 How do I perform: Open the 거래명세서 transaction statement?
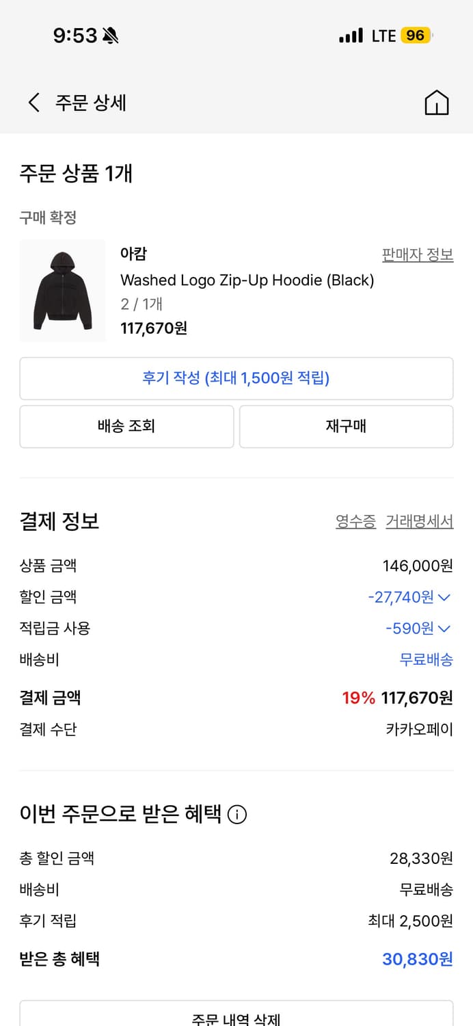tap(418, 521)
